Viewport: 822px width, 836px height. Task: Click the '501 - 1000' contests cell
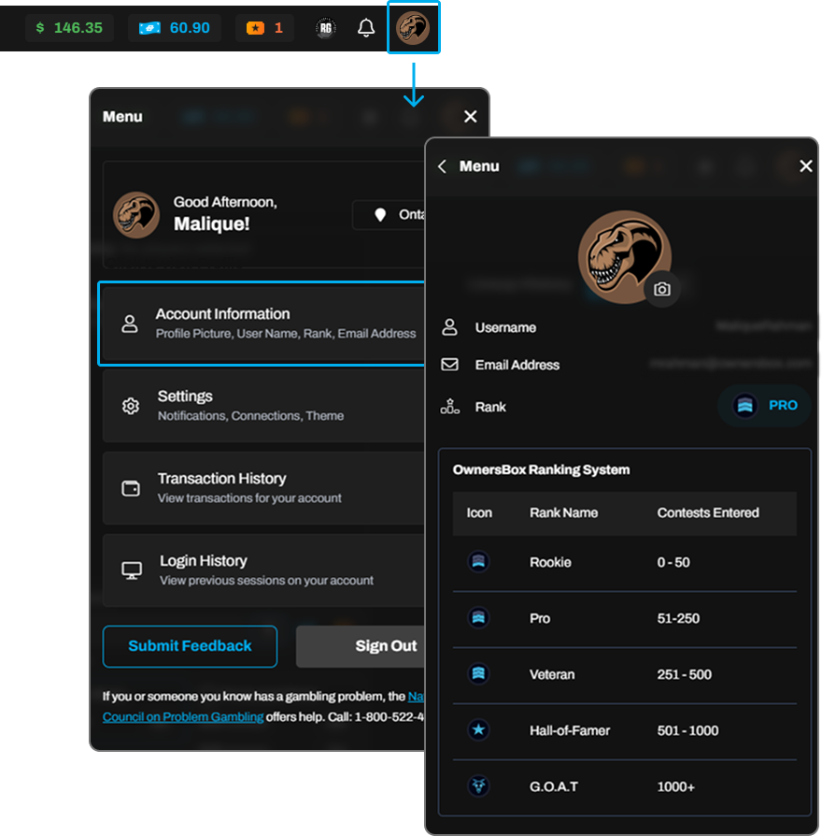[687, 730]
